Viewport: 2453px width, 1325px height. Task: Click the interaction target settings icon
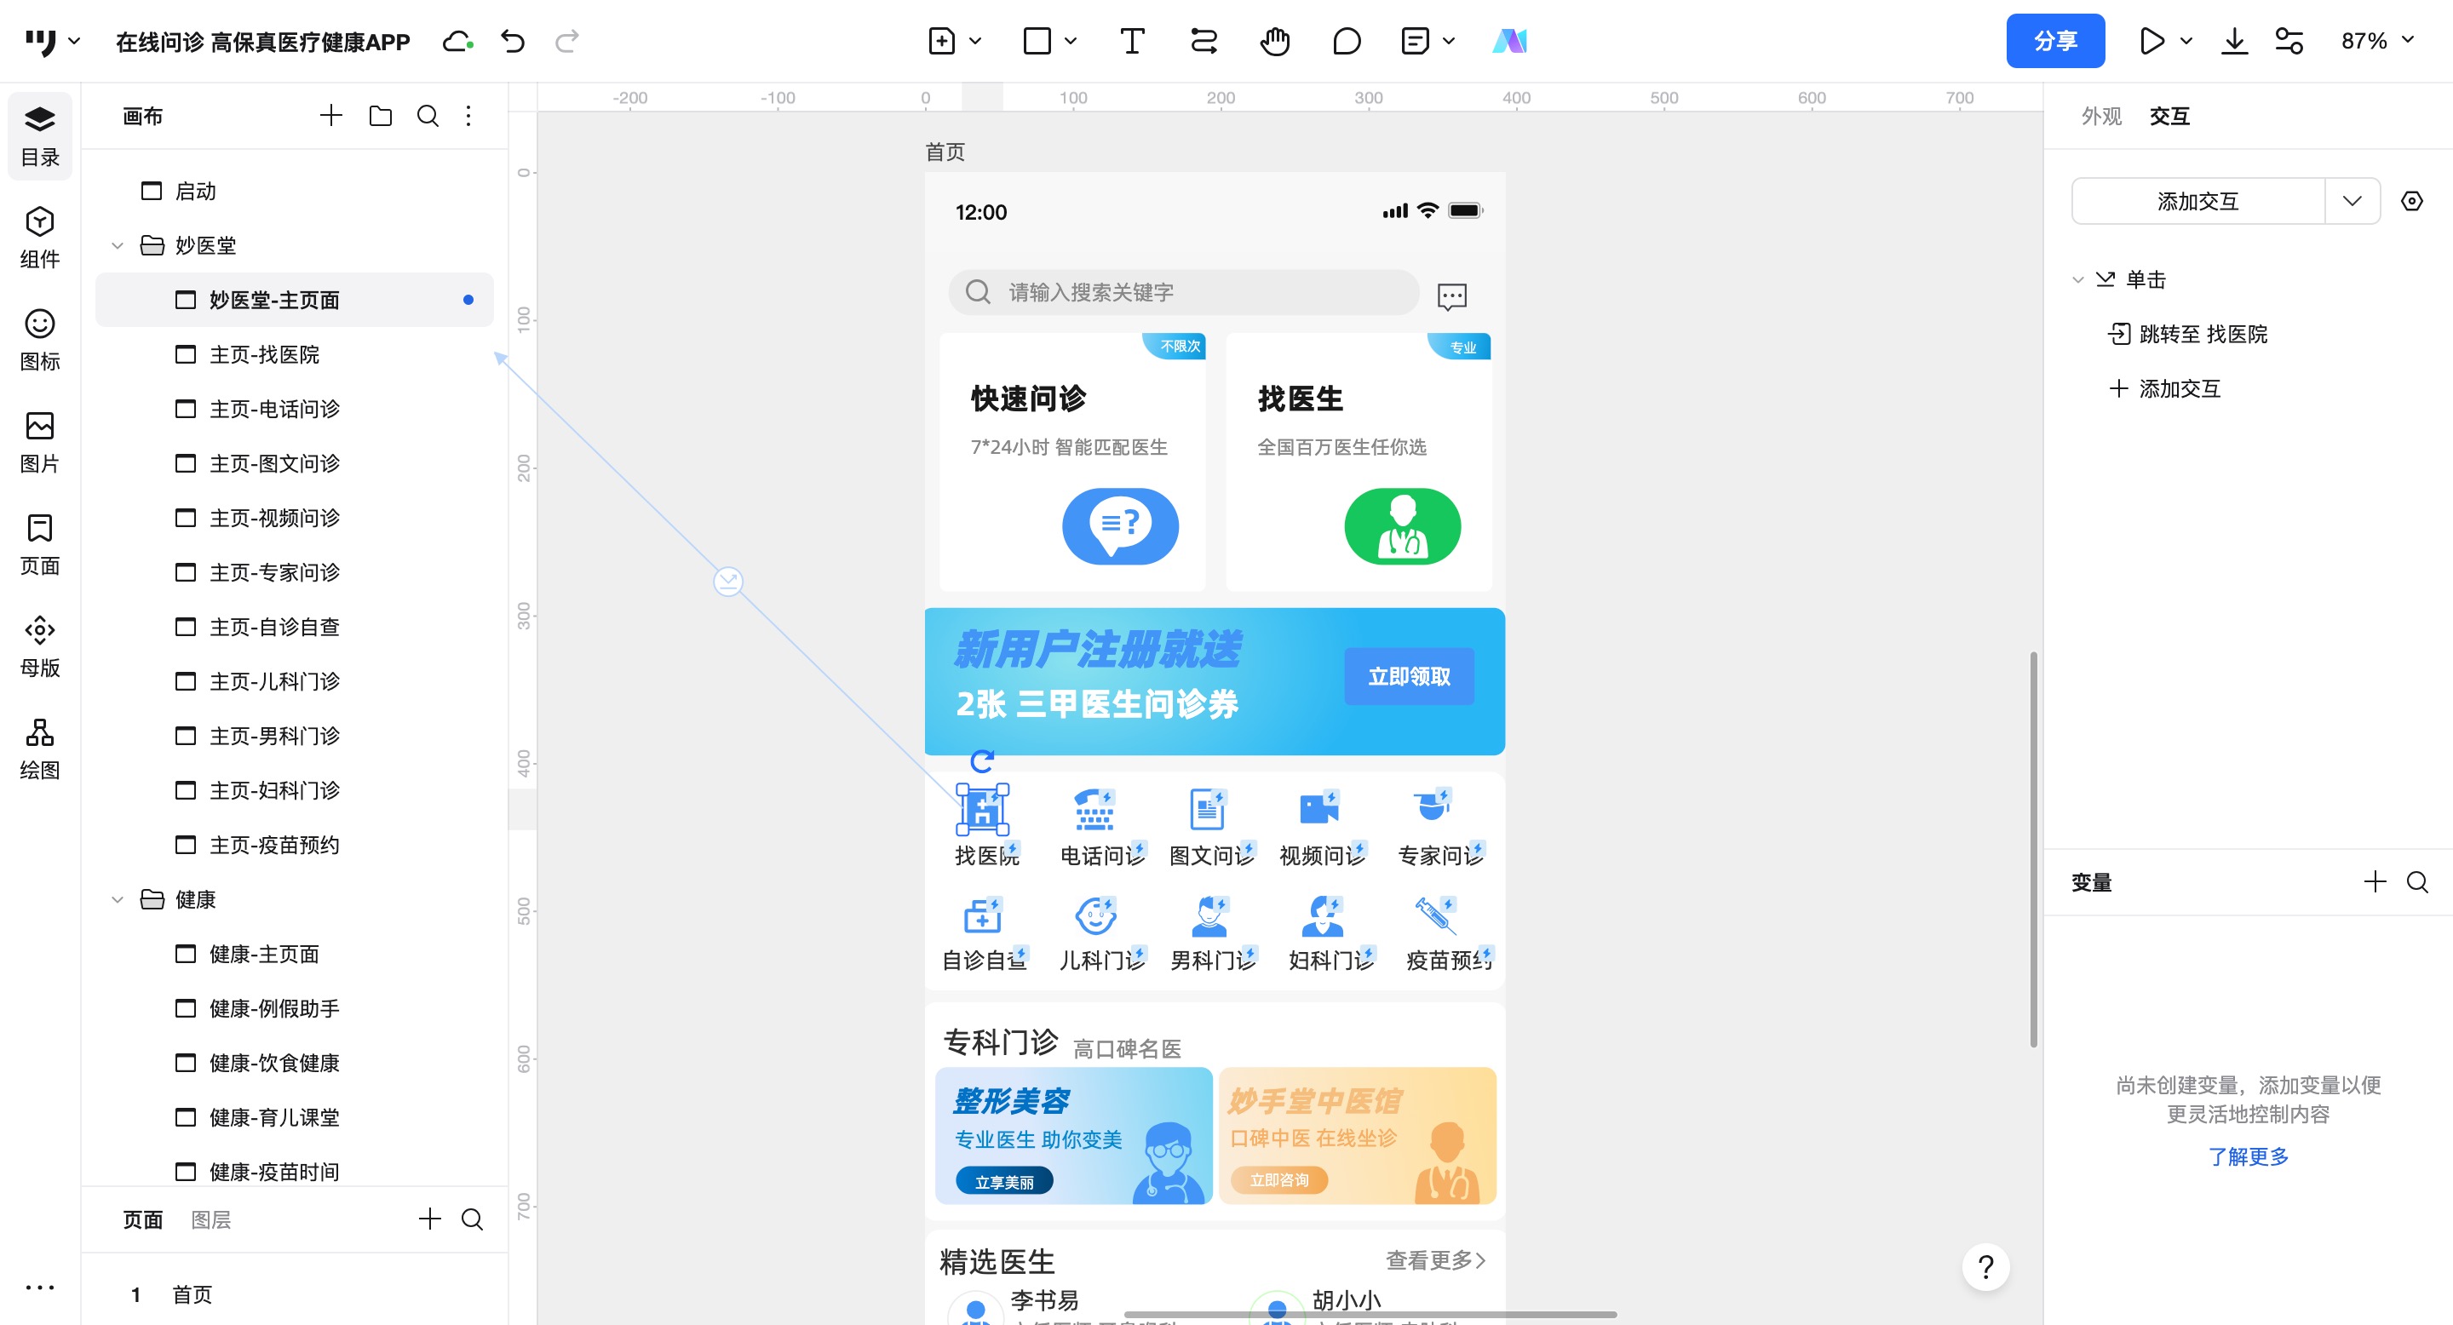[x=2411, y=201]
